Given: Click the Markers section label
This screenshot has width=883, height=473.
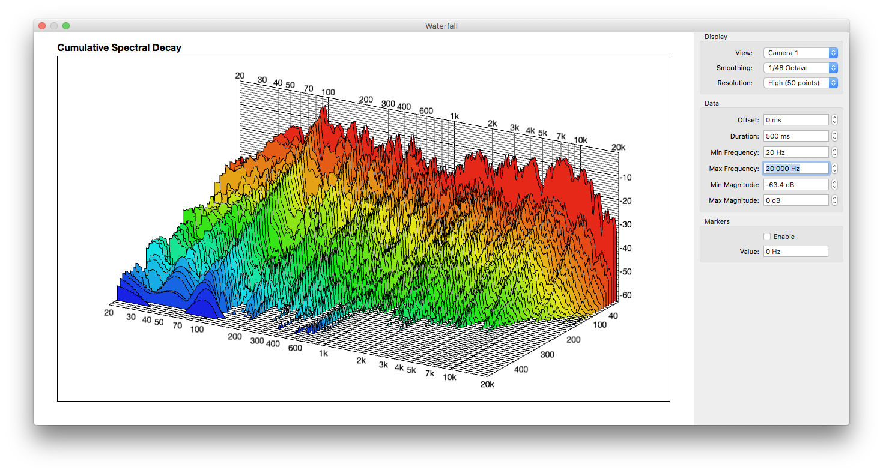Looking at the screenshot, I should (717, 221).
